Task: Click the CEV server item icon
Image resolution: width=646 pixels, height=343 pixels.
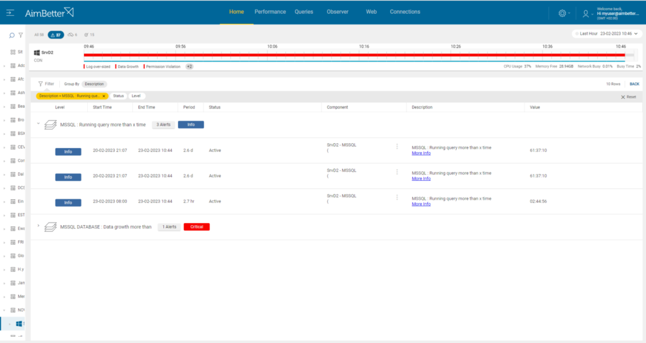Action: click(x=13, y=148)
